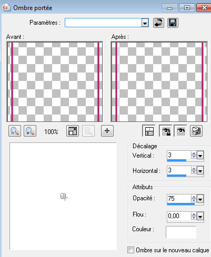Click the disabled magnifier zoom icon
The width and height of the screenshot is (211, 257).
tap(88, 131)
